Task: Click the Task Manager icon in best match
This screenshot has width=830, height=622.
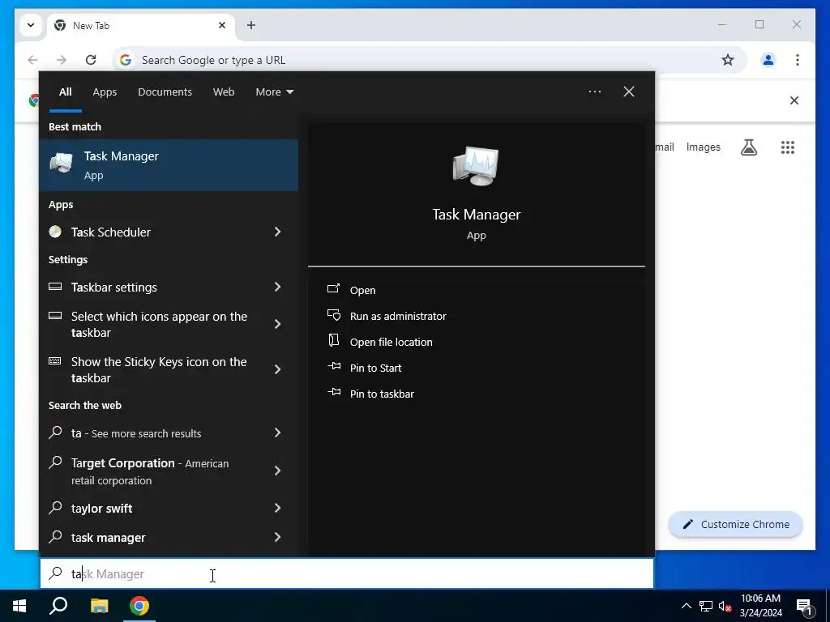Action: click(x=62, y=163)
